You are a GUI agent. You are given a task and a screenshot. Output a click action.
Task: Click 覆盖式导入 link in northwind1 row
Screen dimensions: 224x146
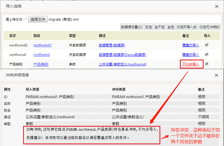click(190, 45)
